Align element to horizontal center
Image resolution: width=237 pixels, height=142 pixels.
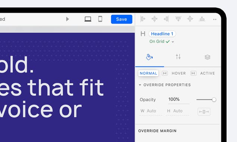(154, 19)
